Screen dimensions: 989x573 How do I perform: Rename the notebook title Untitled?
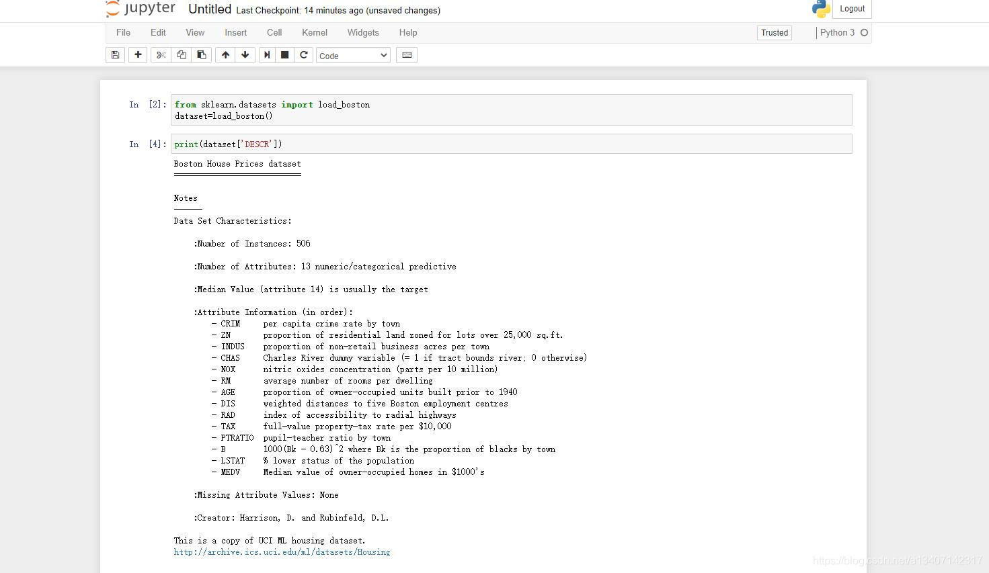tap(210, 9)
